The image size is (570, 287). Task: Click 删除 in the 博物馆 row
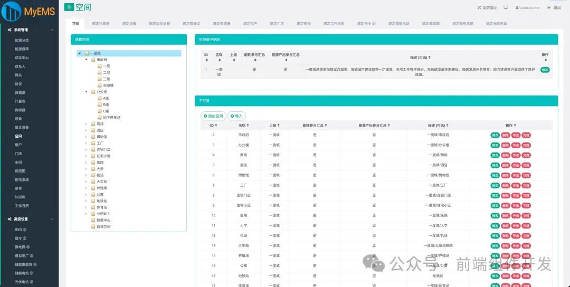pyautogui.click(x=505, y=176)
